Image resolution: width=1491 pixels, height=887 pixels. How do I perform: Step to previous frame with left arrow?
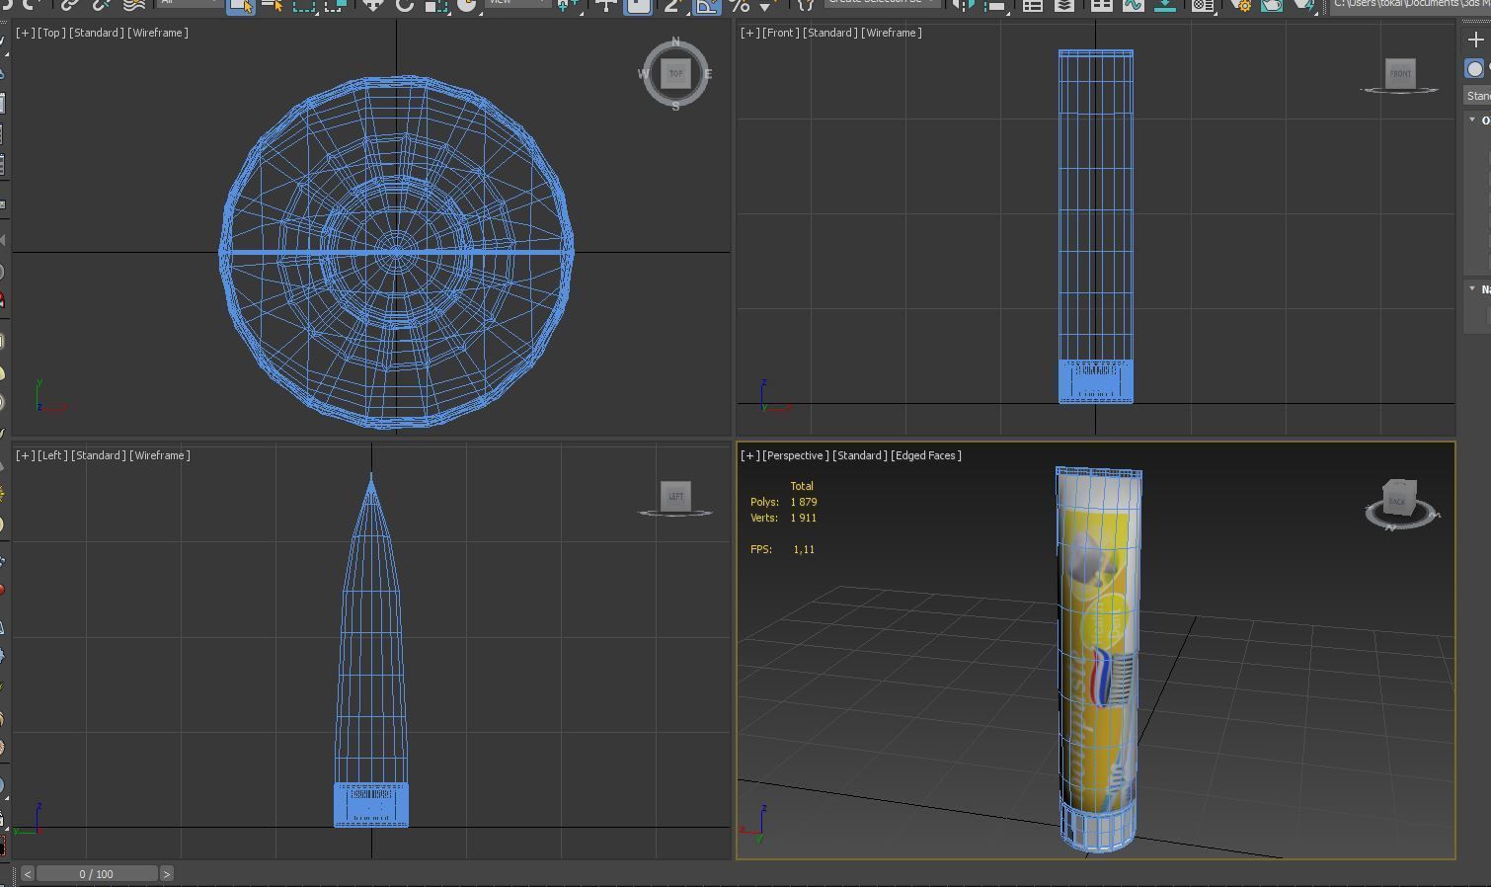tap(27, 873)
